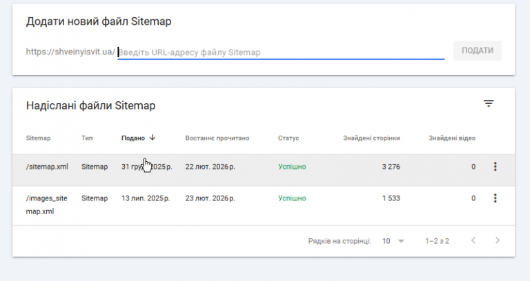Sort by Останнє прочитано column header

[217, 138]
